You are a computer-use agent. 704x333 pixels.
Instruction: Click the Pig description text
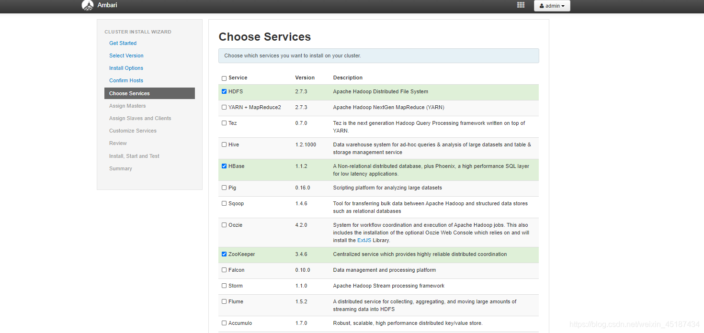tap(387, 188)
